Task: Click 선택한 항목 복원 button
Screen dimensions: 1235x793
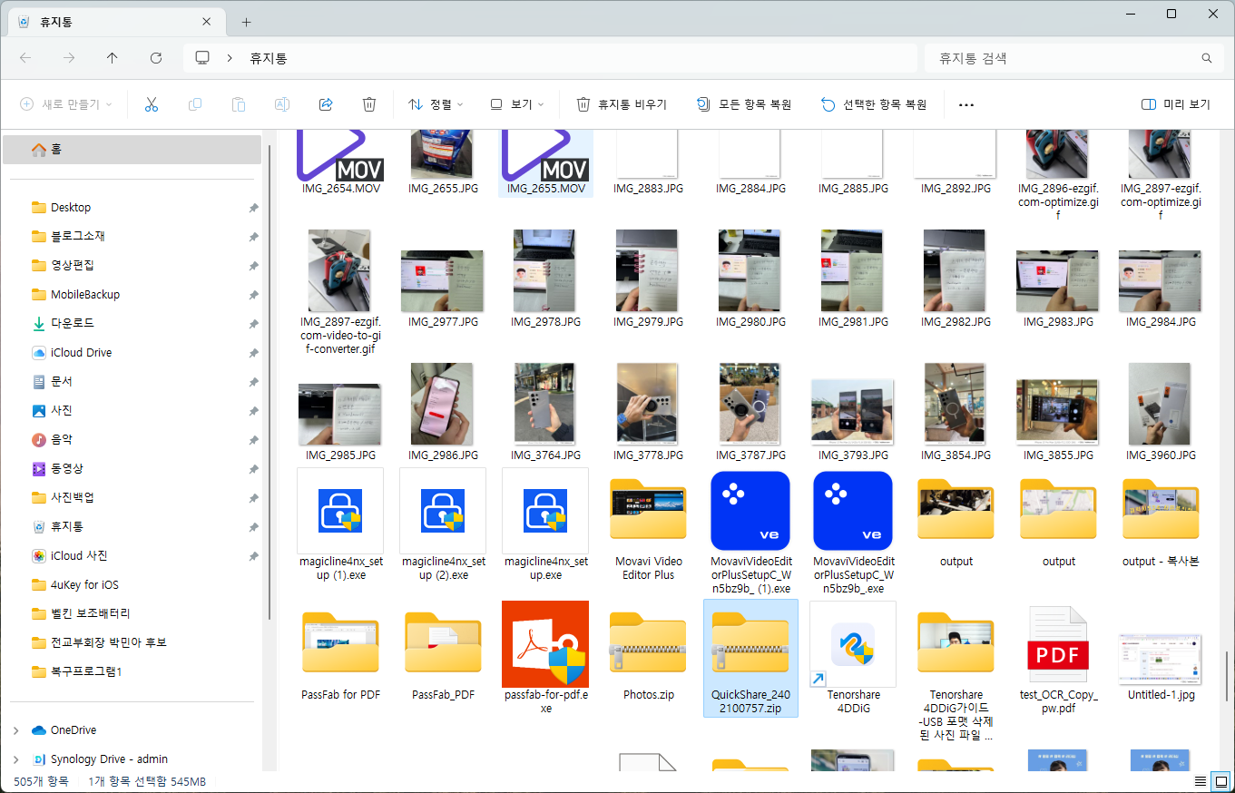Action: 874,104
